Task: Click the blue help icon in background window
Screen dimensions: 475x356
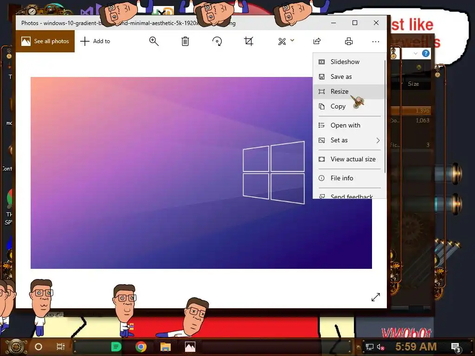Action: [x=426, y=54]
